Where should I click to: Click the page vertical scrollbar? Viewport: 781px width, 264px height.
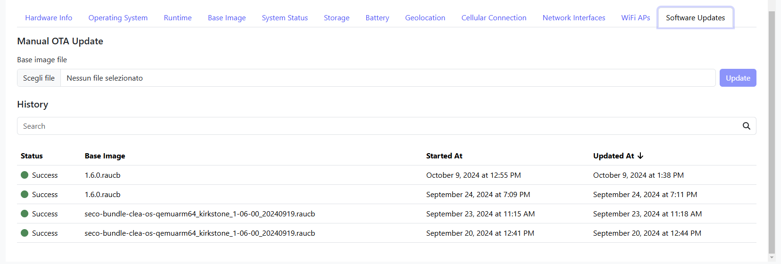click(x=772, y=132)
